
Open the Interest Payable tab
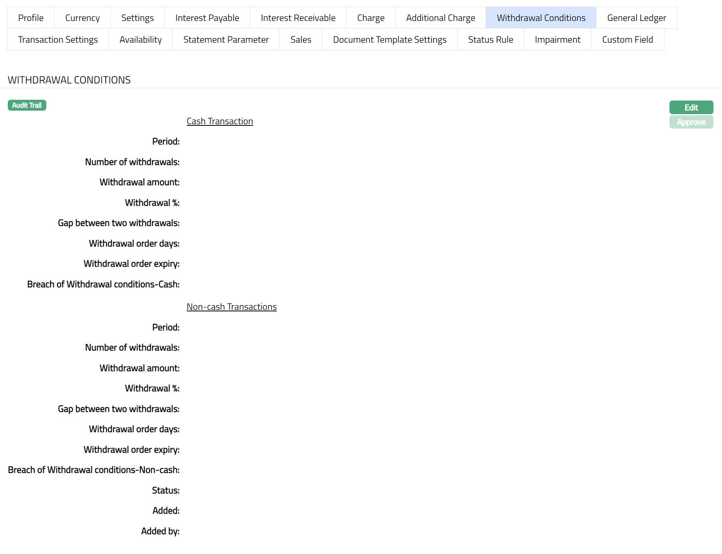point(207,18)
